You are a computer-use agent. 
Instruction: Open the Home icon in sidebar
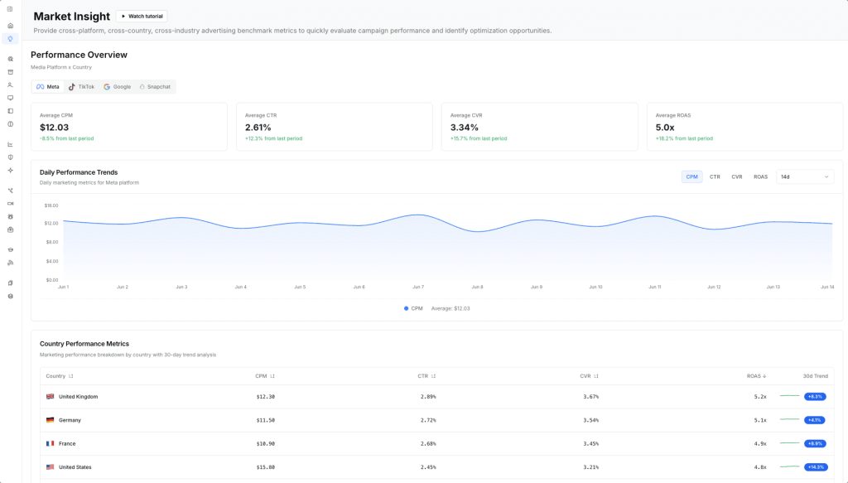click(x=10, y=26)
